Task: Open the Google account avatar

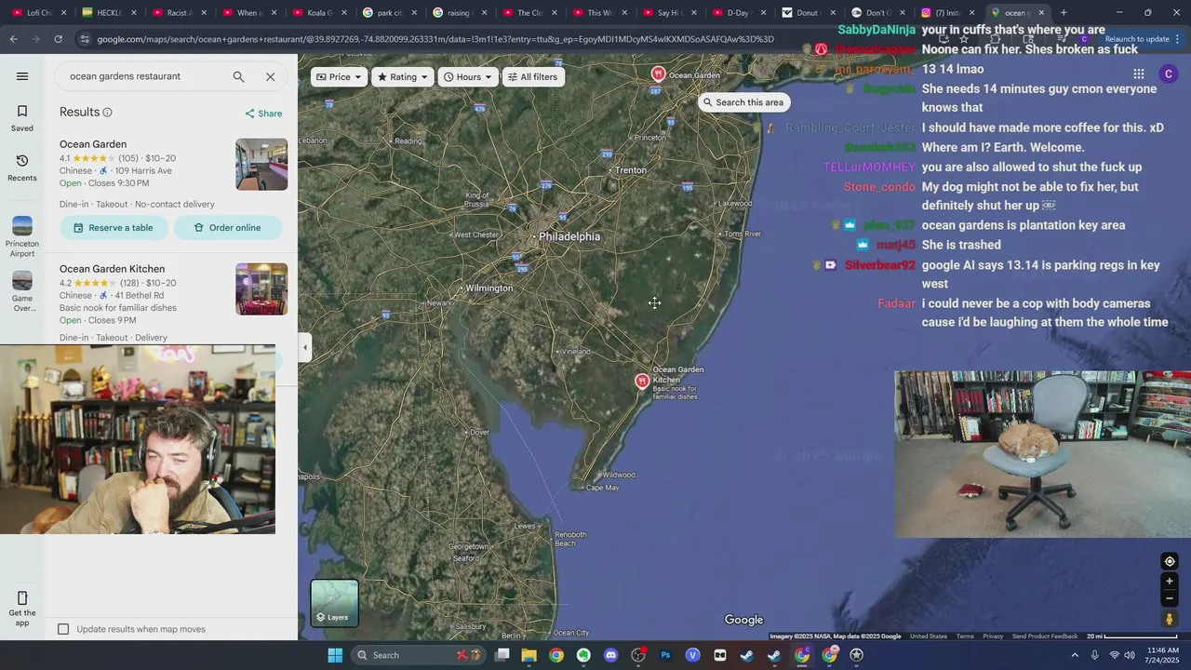Action: point(1169,74)
